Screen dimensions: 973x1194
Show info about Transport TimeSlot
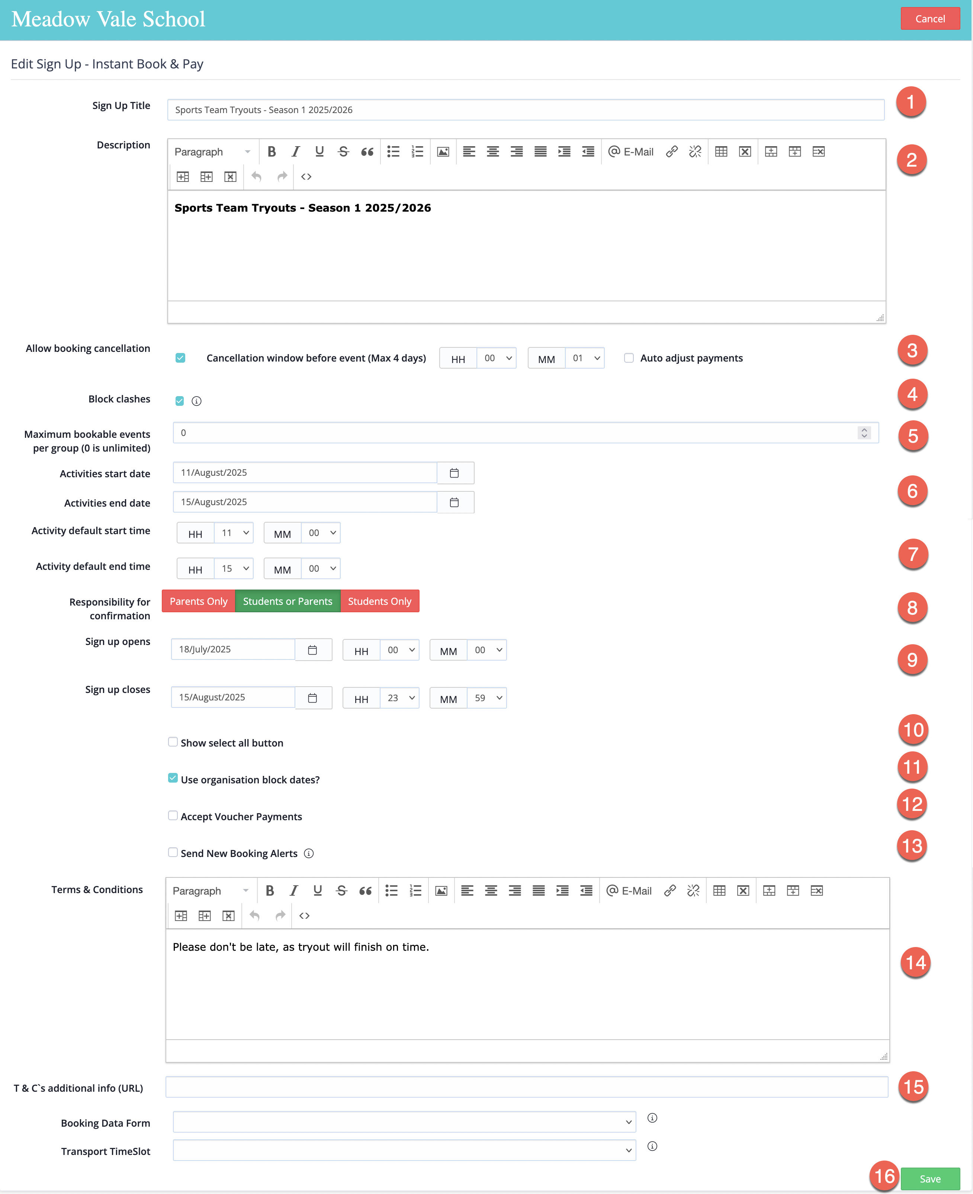(652, 1146)
